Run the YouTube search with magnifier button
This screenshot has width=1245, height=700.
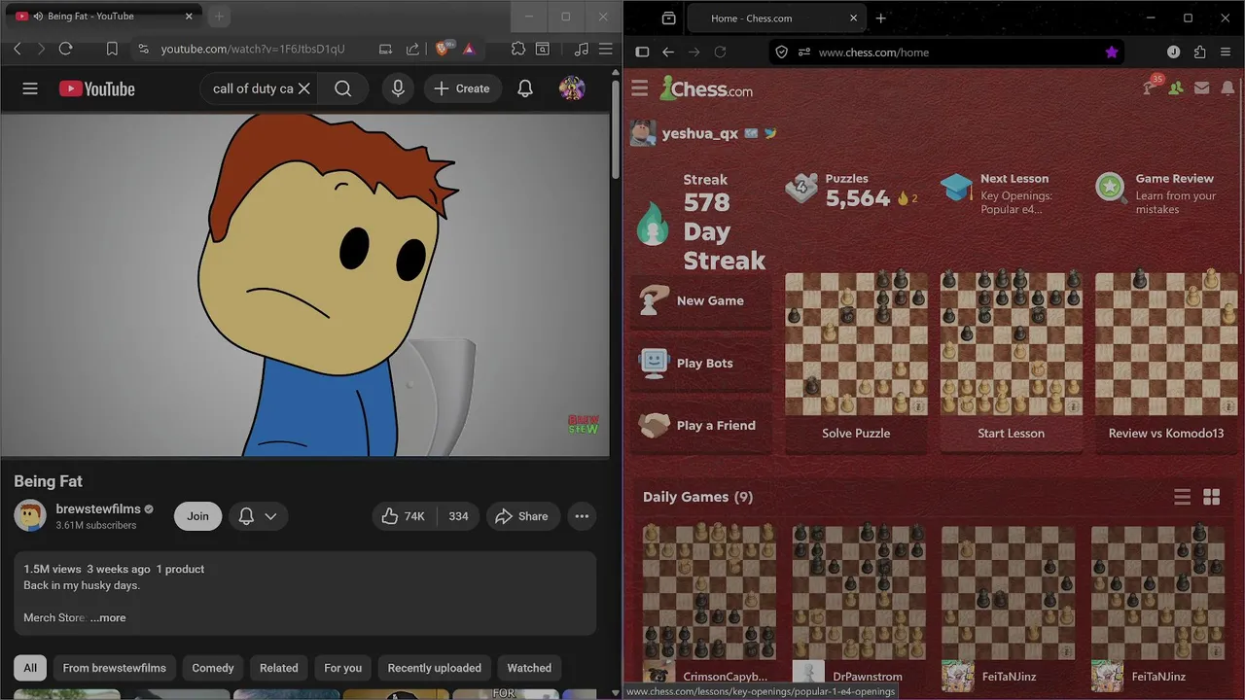(x=343, y=88)
